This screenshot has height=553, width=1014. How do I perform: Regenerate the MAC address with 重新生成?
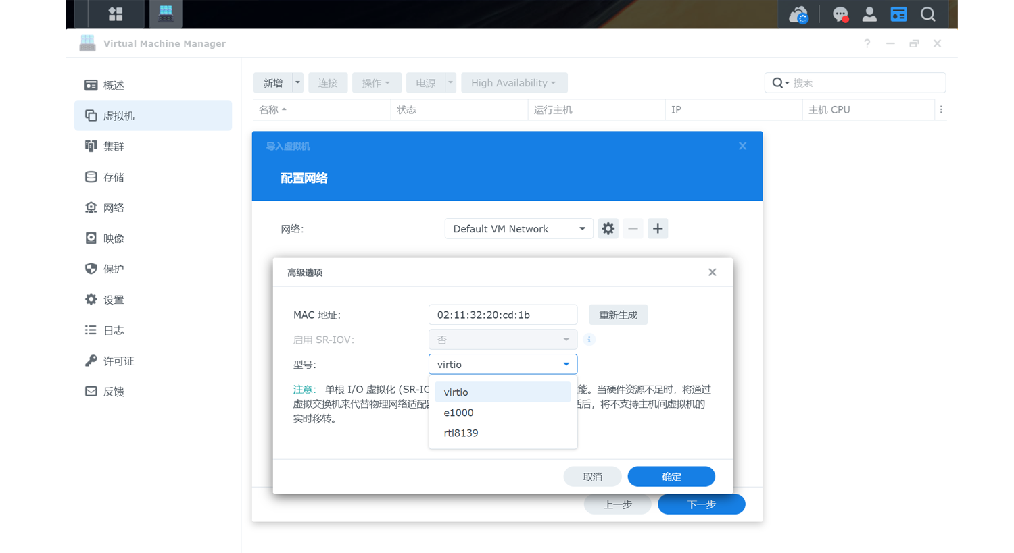pos(618,314)
